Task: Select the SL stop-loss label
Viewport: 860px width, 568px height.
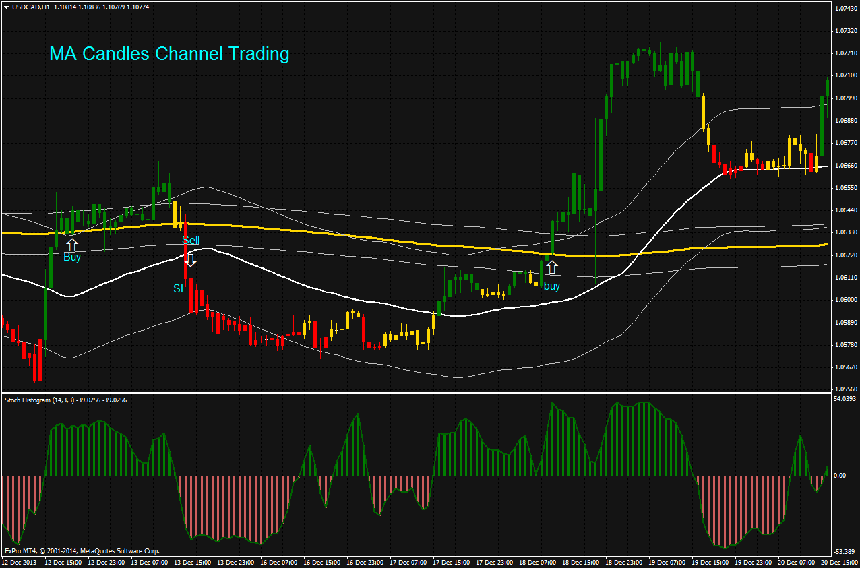Action: pyautogui.click(x=179, y=288)
